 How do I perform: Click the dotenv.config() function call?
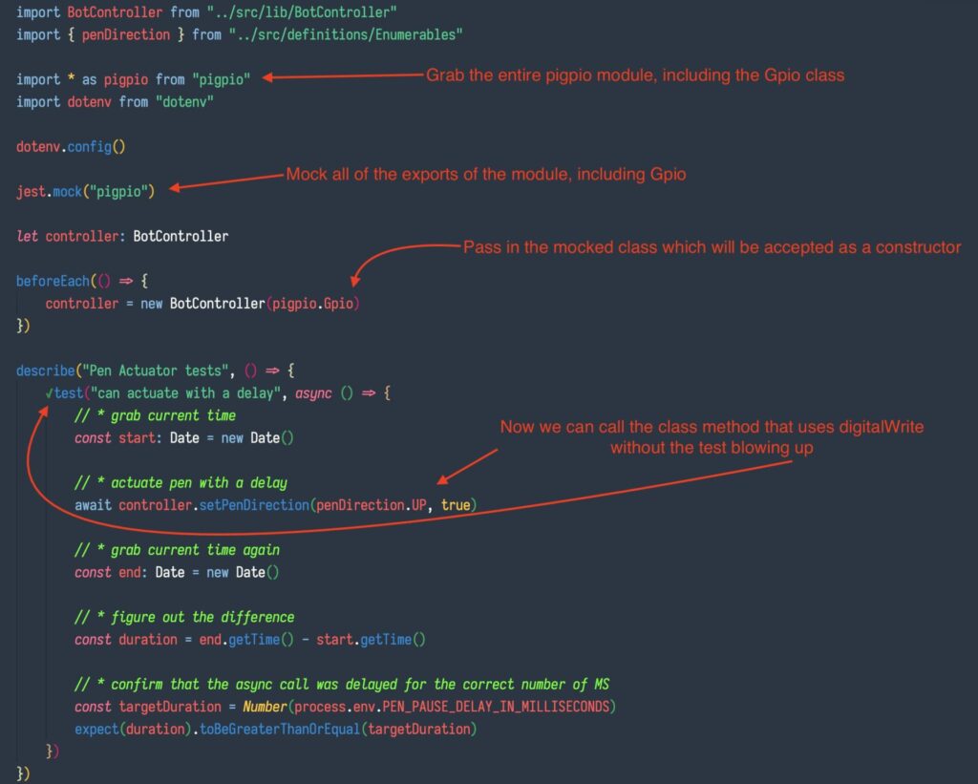[70, 147]
